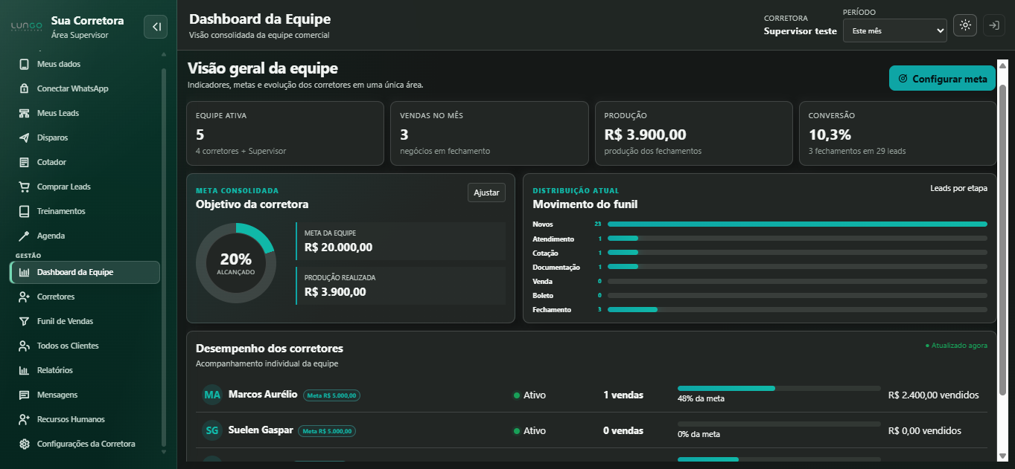
Task: Open Relatórios section
Action: click(85, 370)
